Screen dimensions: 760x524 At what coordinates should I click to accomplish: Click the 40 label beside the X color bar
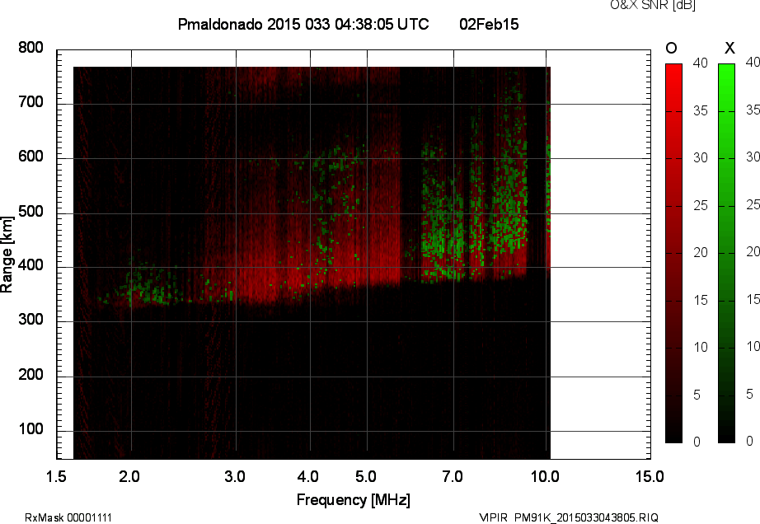(x=751, y=62)
